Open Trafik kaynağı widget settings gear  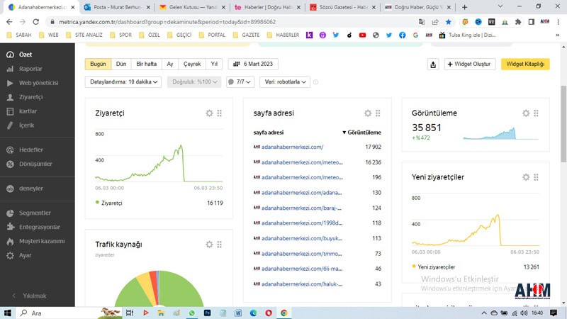209,245
